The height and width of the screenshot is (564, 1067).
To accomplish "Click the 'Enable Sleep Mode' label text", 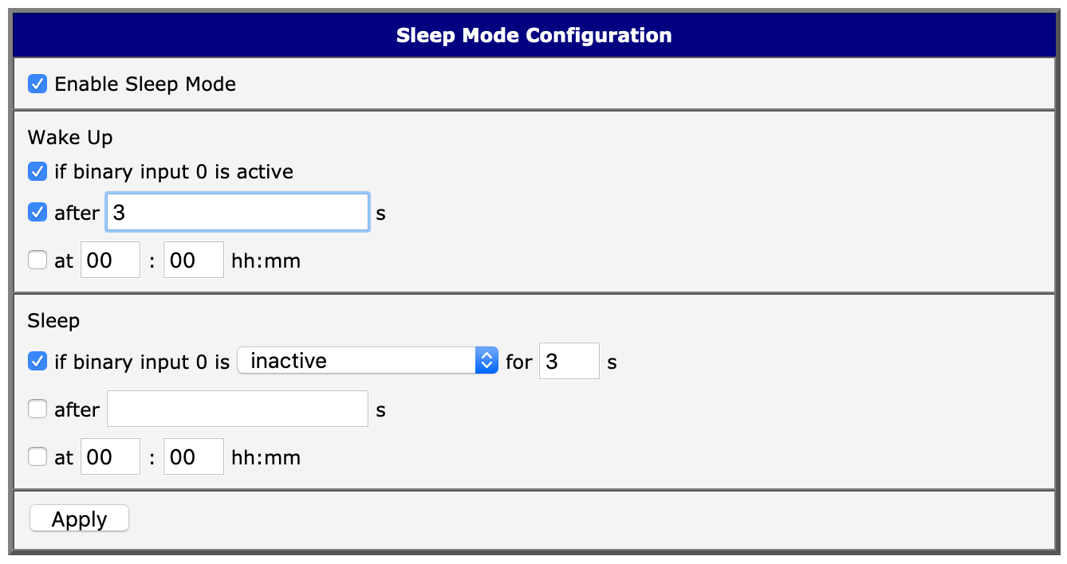I will pyautogui.click(x=145, y=84).
